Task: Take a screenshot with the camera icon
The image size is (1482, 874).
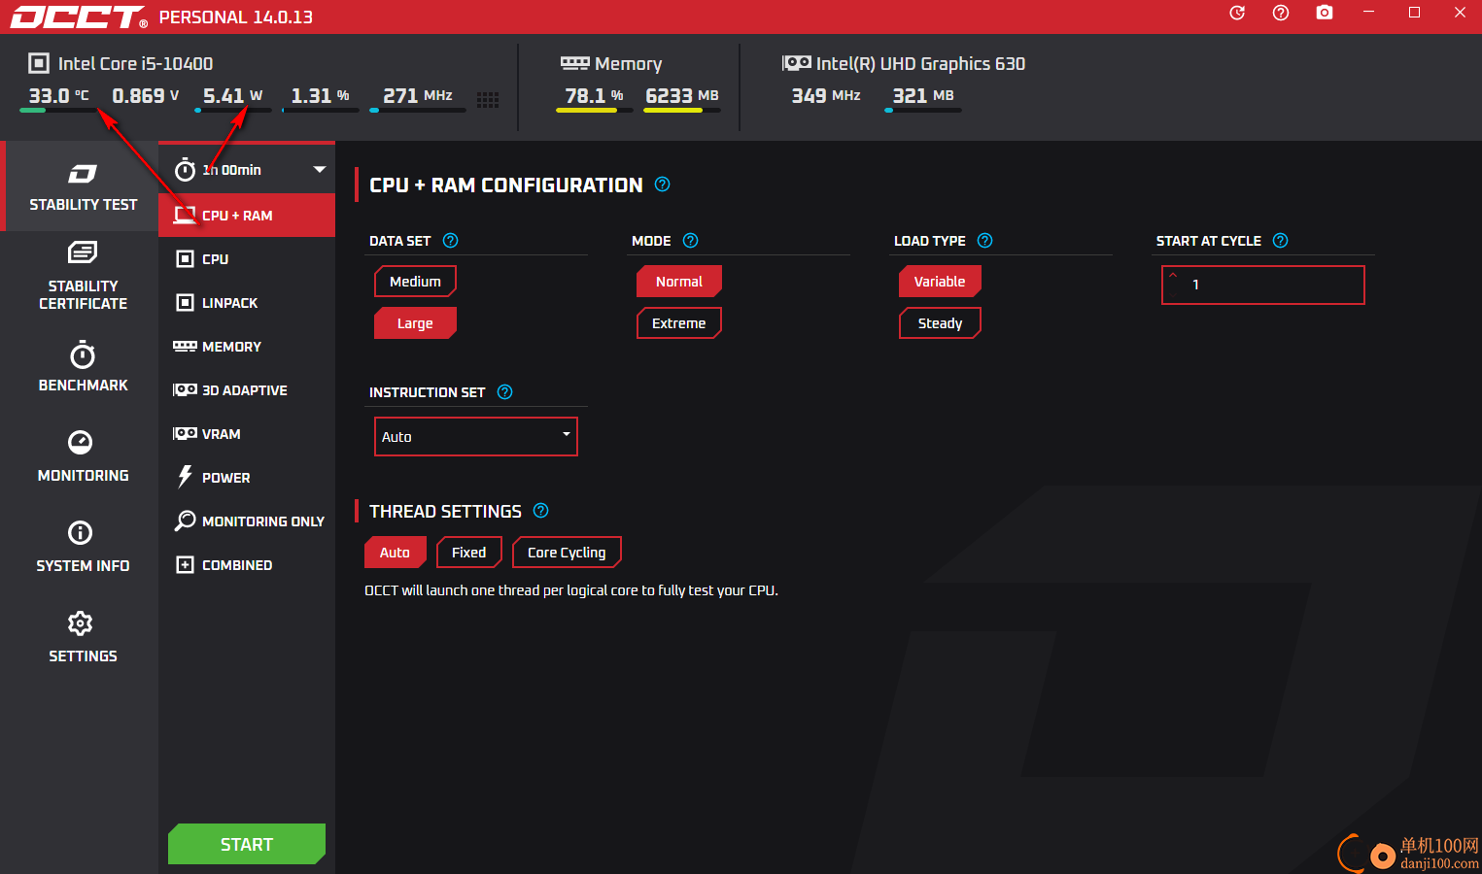Action: 1325,13
